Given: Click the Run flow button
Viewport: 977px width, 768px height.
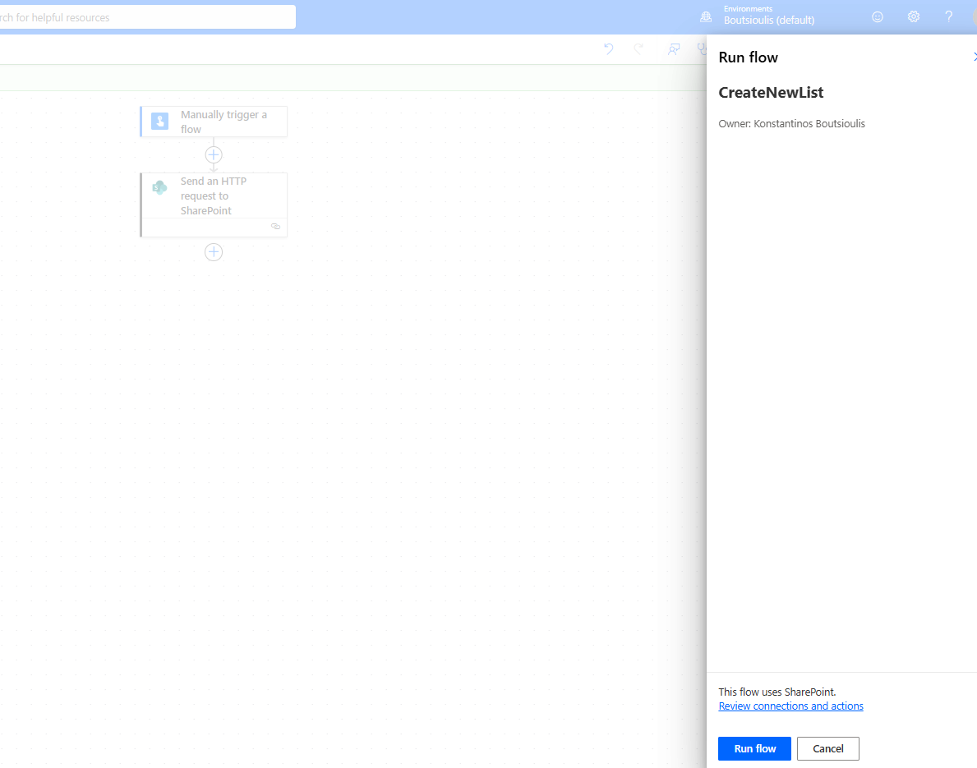Looking at the screenshot, I should [754, 748].
